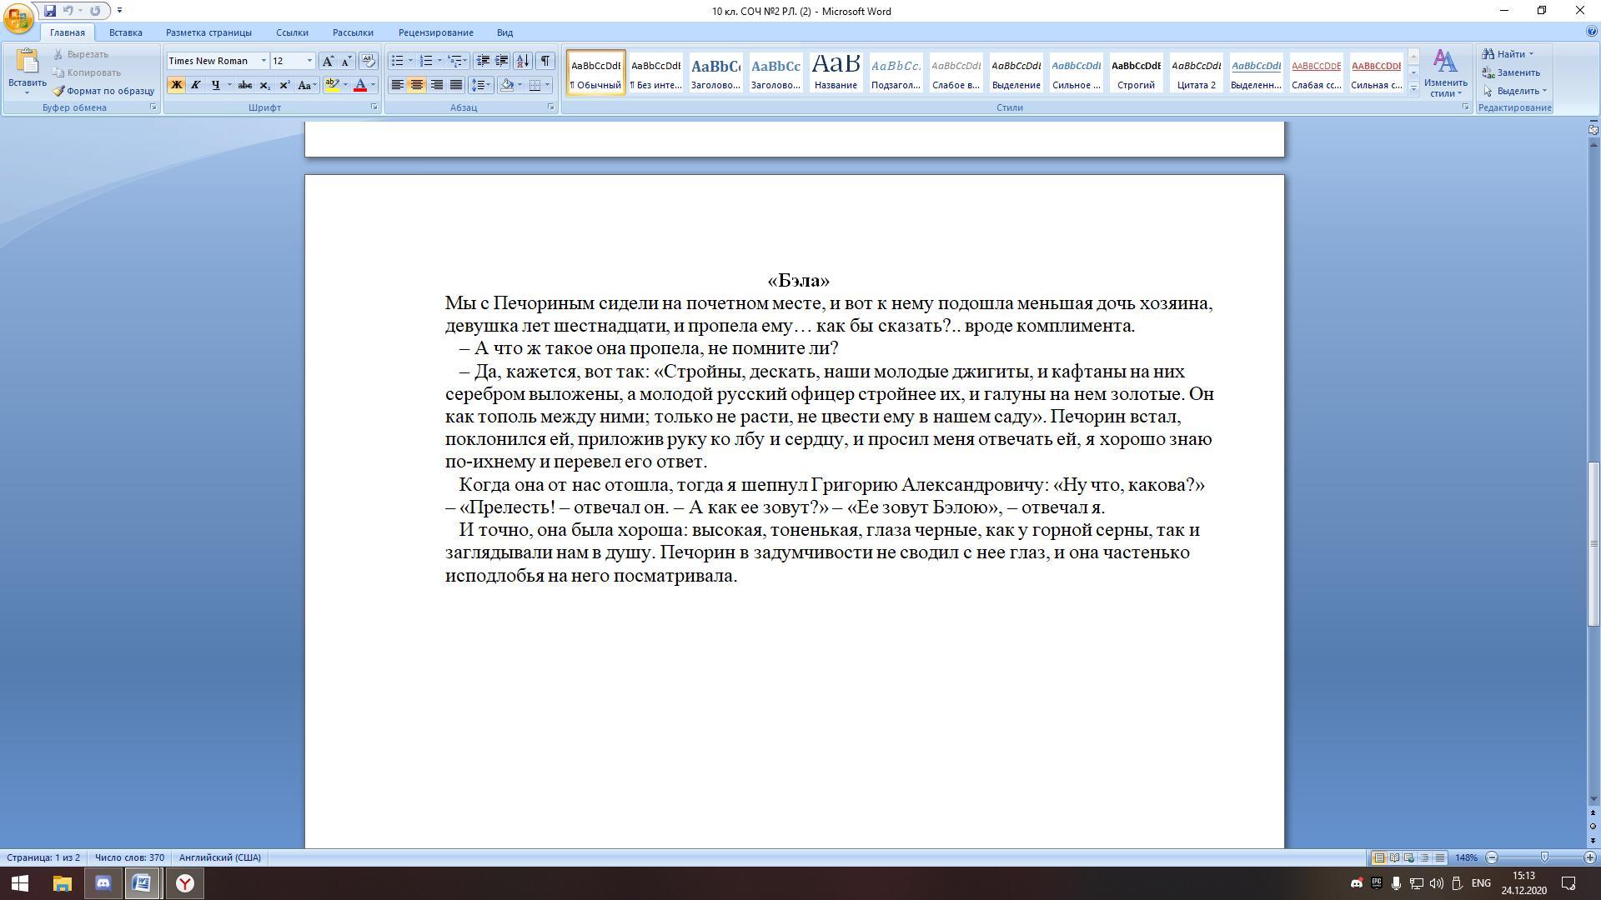This screenshot has height=900, width=1601.
Task: Open line spacing dropdown
Action: point(481,85)
